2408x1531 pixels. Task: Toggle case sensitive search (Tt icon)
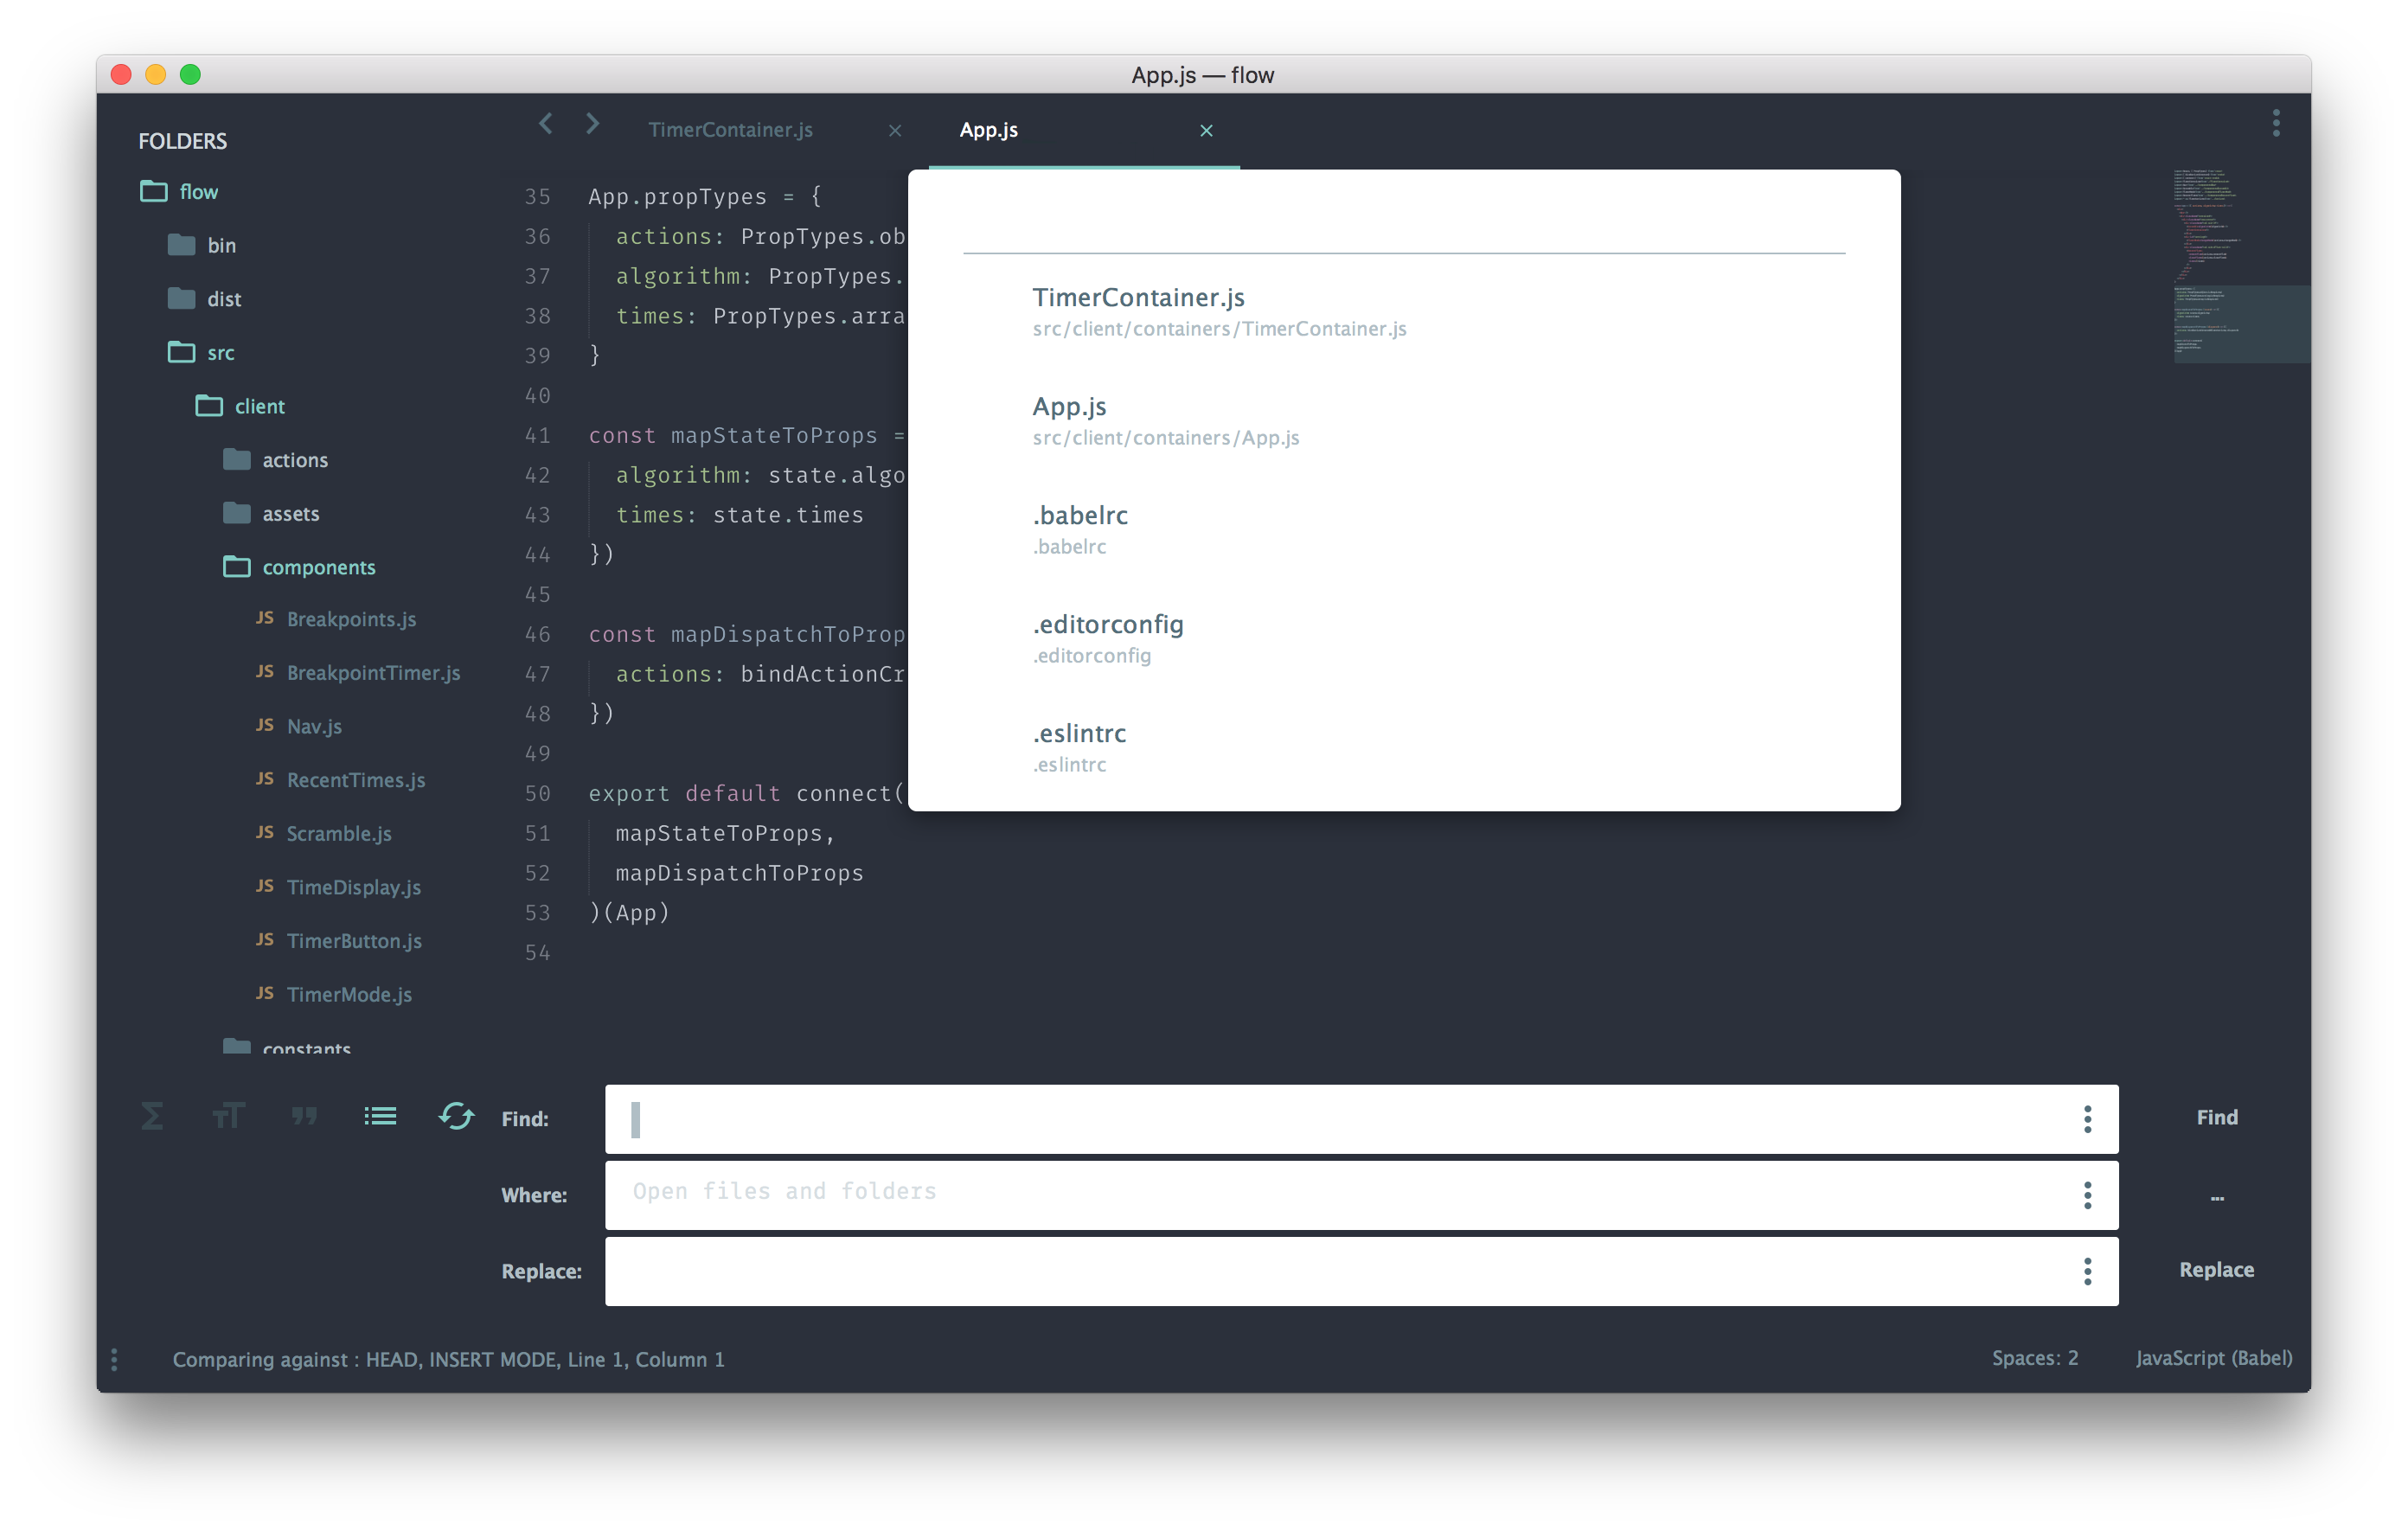pos(228,1116)
